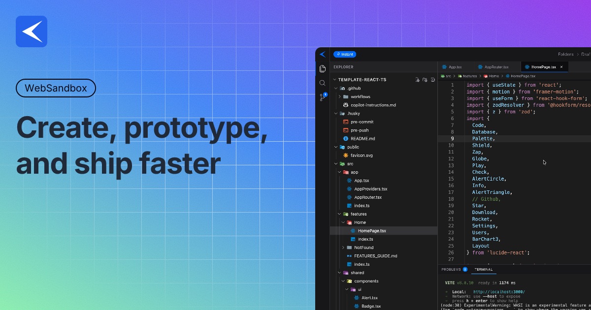Click the New File icon in Explorer header

tap(417, 79)
